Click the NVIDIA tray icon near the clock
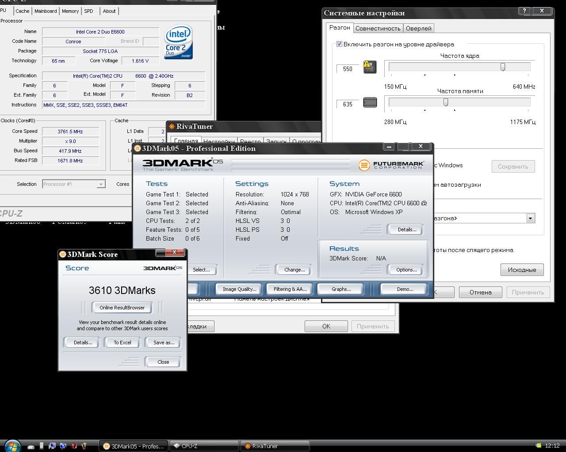This screenshot has width=566, height=452. point(538,446)
